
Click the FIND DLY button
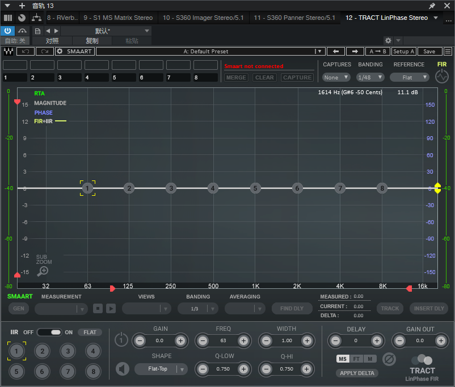pos(292,308)
